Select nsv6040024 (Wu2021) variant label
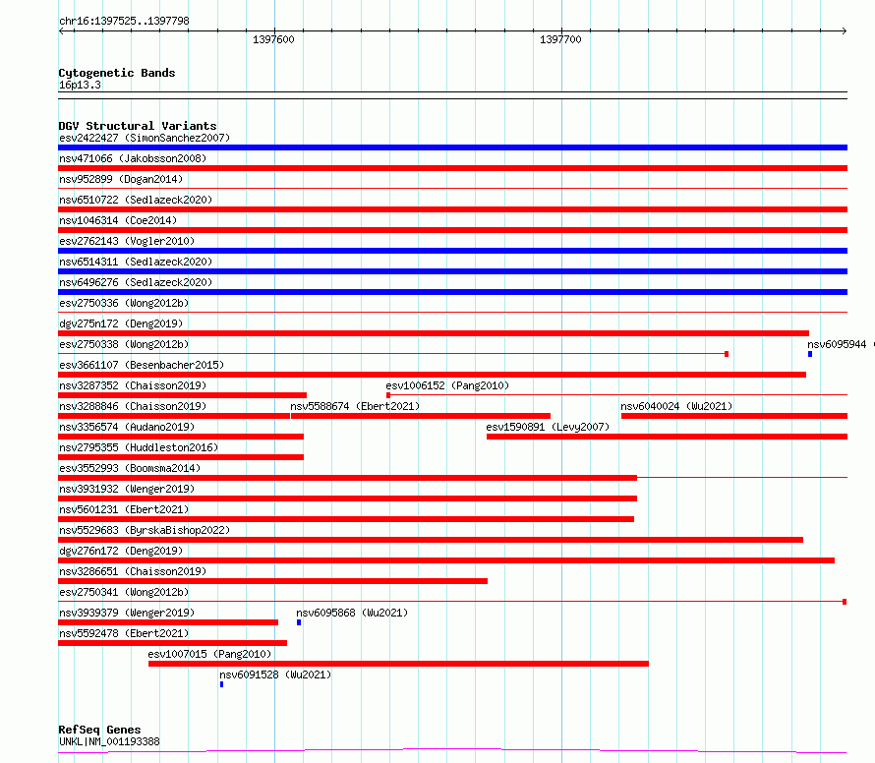The height and width of the screenshot is (763, 875). click(x=676, y=406)
